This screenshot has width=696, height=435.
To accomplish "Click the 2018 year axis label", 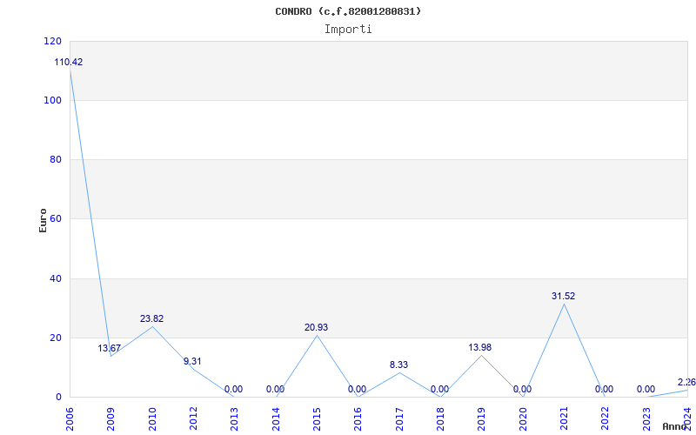I will click(440, 419).
